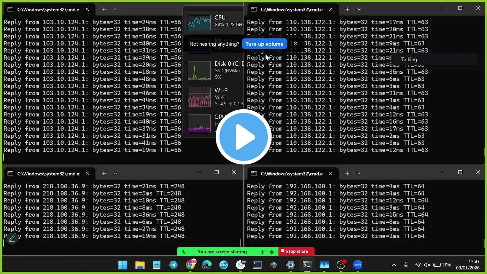Click the 103.10.124.1 reply with time=44ms
487x274 pixels.
pyautogui.click(x=92, y=100)
